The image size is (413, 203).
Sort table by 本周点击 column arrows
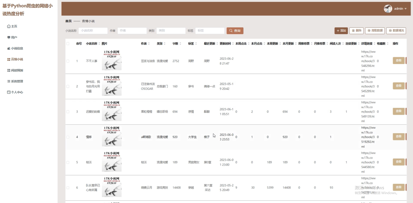(x=249, y=44)
